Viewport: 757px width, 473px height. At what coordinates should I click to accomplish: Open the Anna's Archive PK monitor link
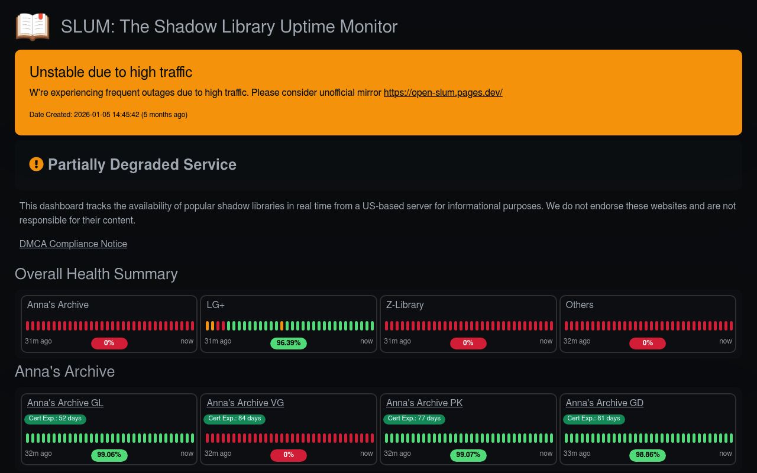(425, 403)
